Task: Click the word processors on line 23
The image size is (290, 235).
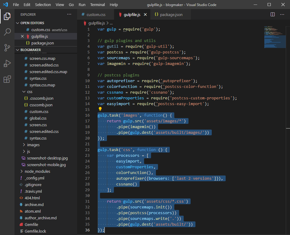Action: tap(127, 156)
